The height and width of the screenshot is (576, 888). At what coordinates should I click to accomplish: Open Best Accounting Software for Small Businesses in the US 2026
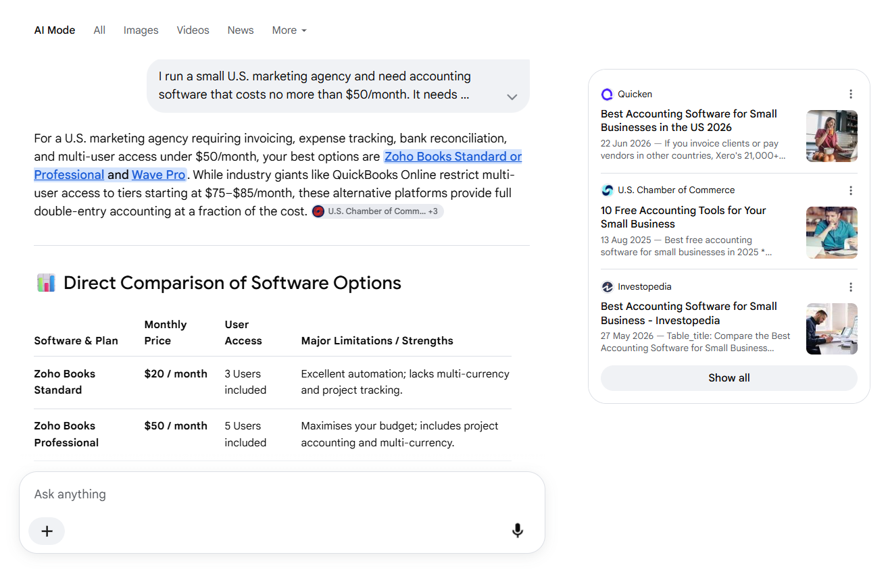pos(689,121)
